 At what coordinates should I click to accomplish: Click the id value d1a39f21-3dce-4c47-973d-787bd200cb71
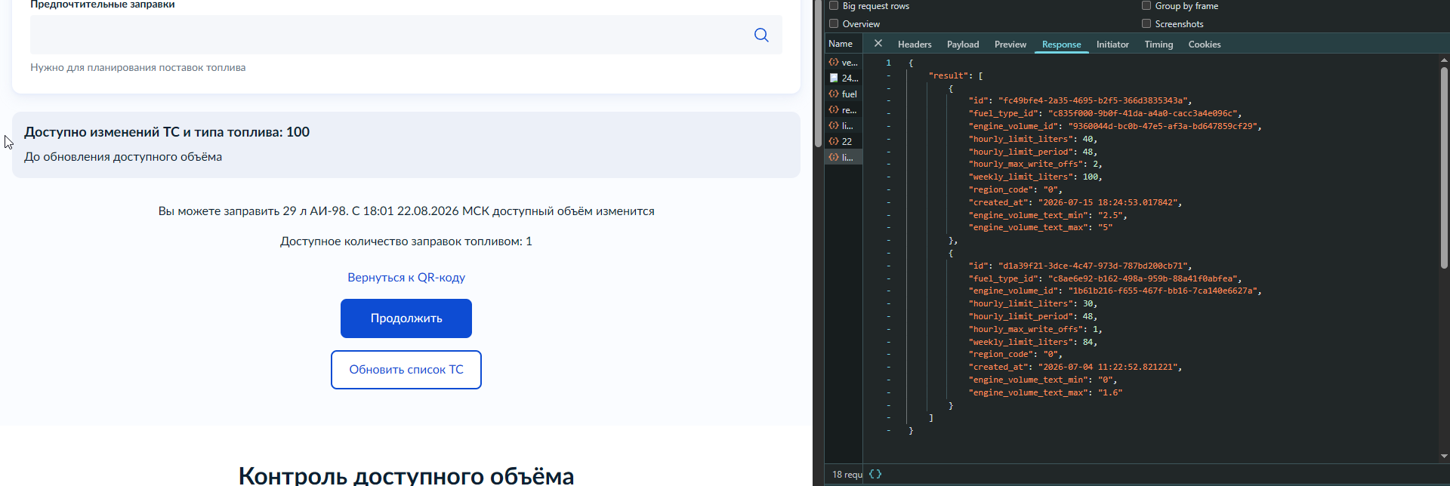pos(1093,266)
